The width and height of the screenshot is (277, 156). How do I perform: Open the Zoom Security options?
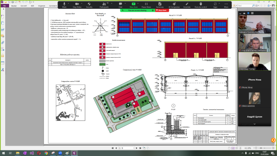pos(89,5)
